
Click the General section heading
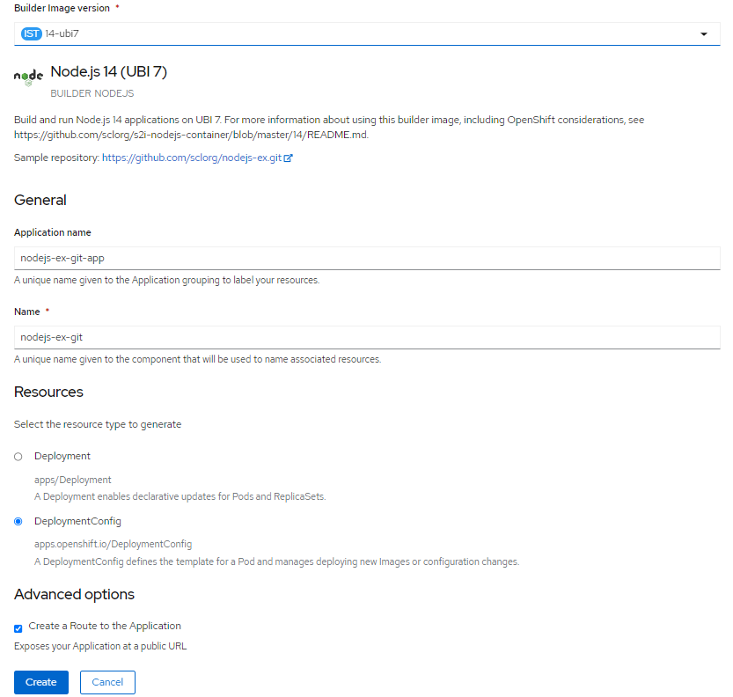[x=40, y=201]
